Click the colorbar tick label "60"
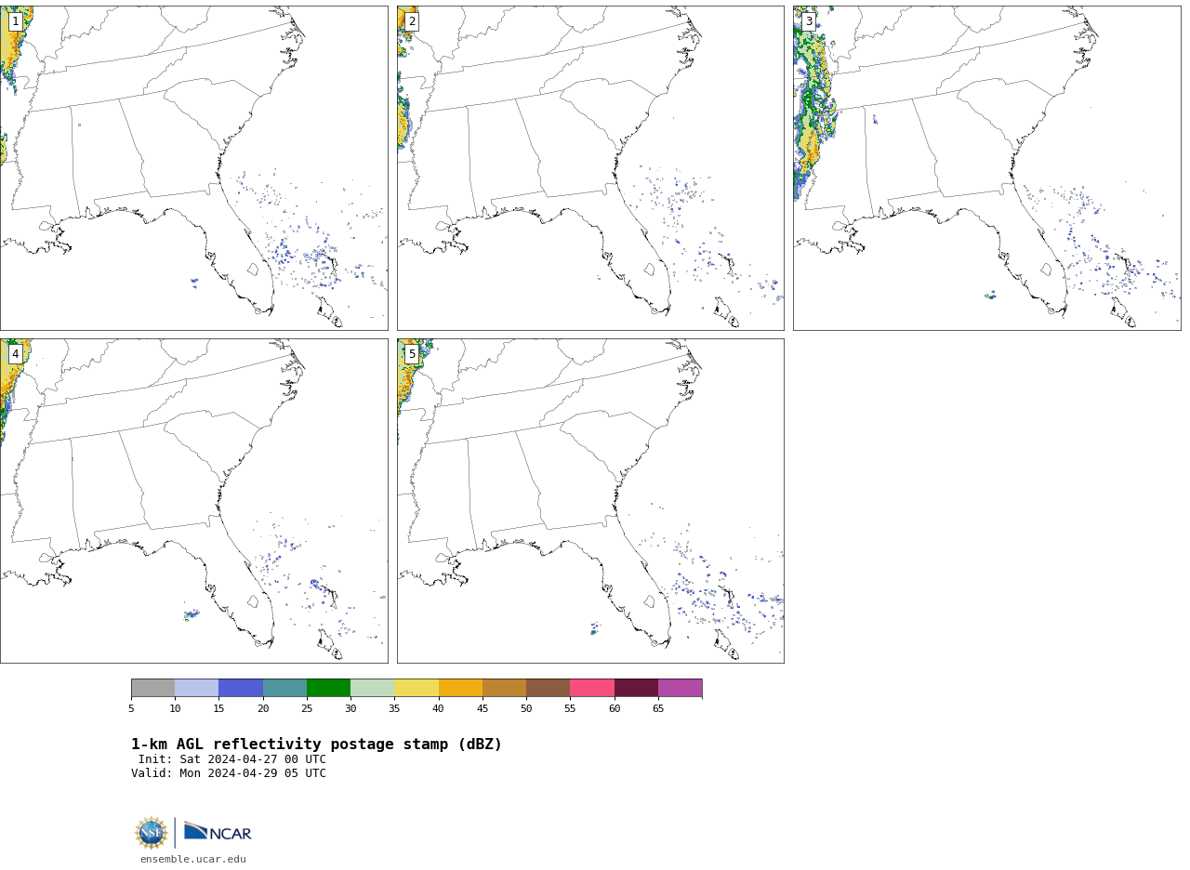Viewport: 1190px width, 870px height. click(615, 709)
